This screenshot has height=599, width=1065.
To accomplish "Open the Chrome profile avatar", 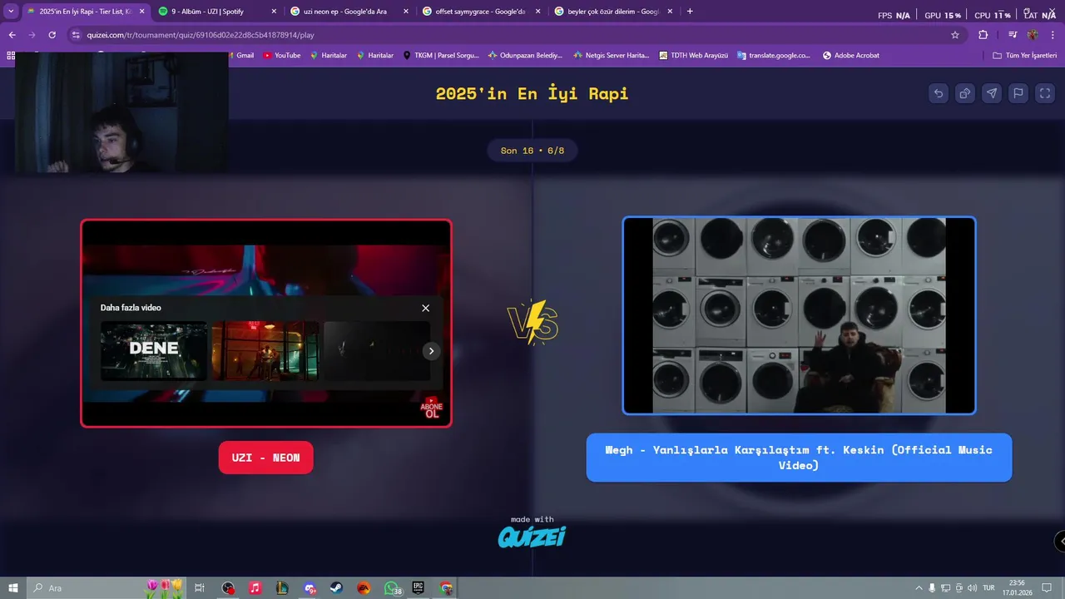I will click(x=1033, y=35).
